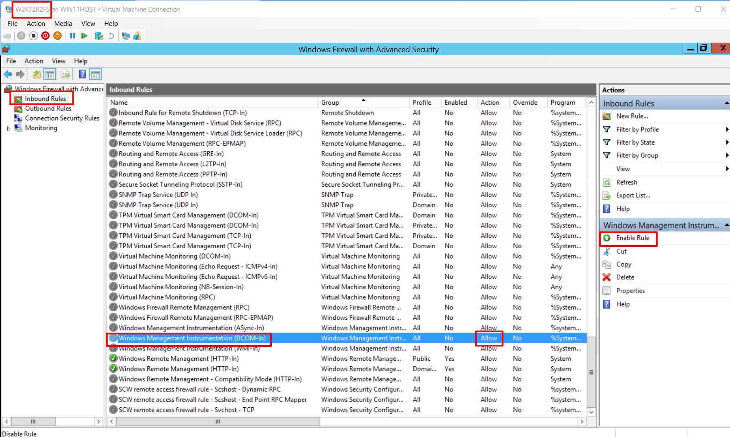Click the grey Start VM power icon

[x=21, y=36]
